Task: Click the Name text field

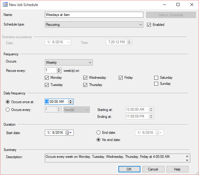Action: click(x=94, y=15)
